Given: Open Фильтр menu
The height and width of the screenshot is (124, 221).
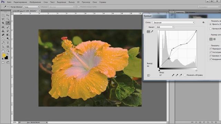Looking at the screenshot, I should [x=71, y=2].
